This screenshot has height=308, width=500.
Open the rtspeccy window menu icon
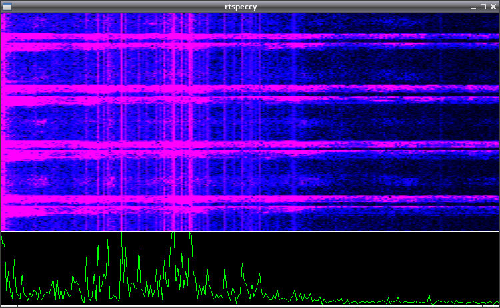pyautogui.click(x=7, y=7)
